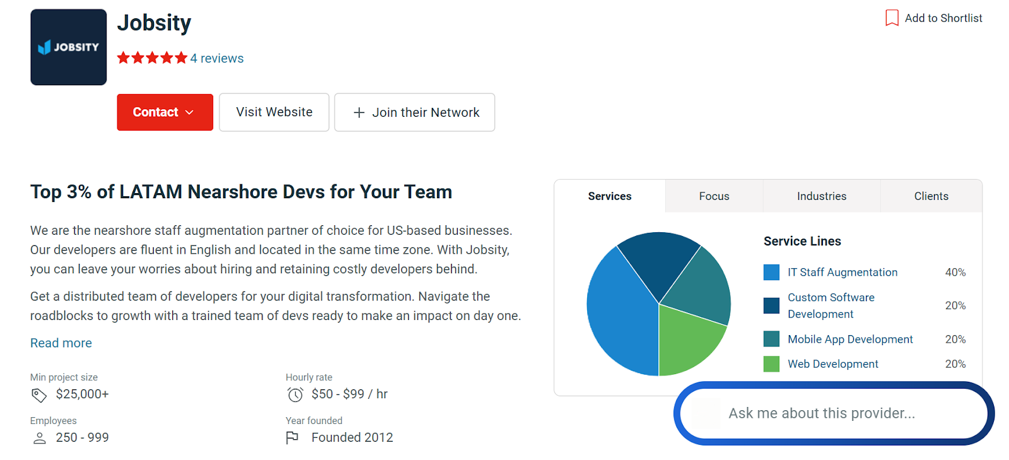
Task: Click the Founded 2012 text
Action: [x=352, y=437]
